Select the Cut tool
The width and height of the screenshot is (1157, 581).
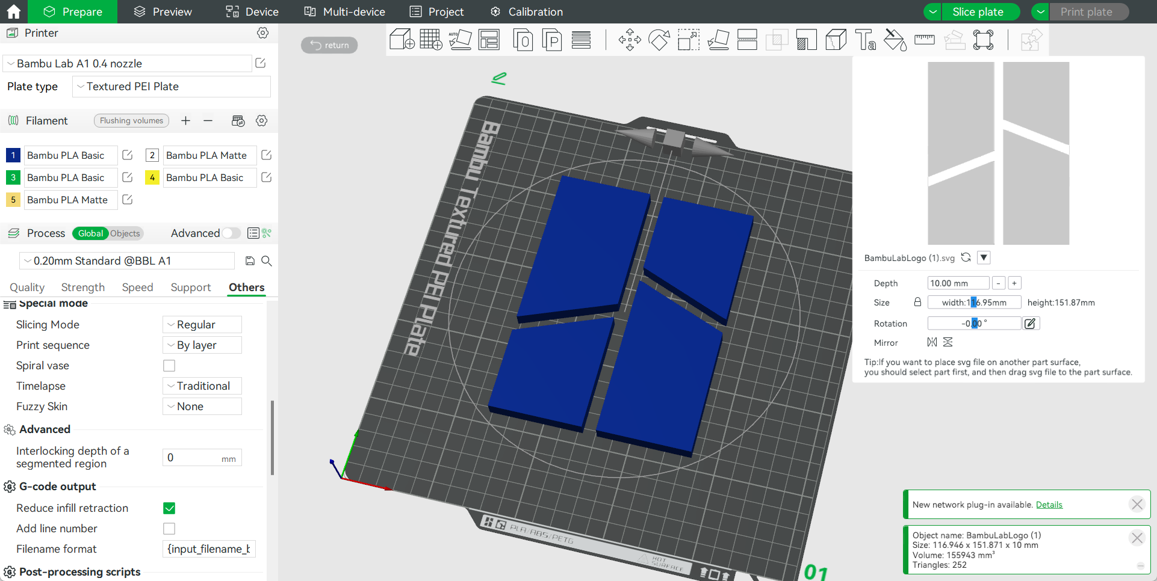747,40
